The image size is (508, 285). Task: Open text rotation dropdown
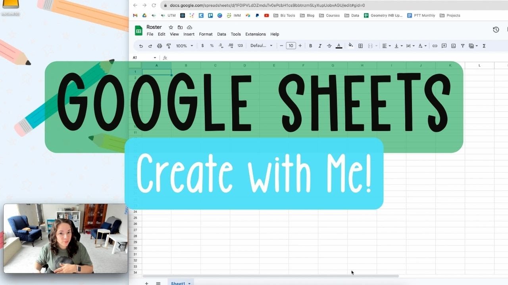422,46
